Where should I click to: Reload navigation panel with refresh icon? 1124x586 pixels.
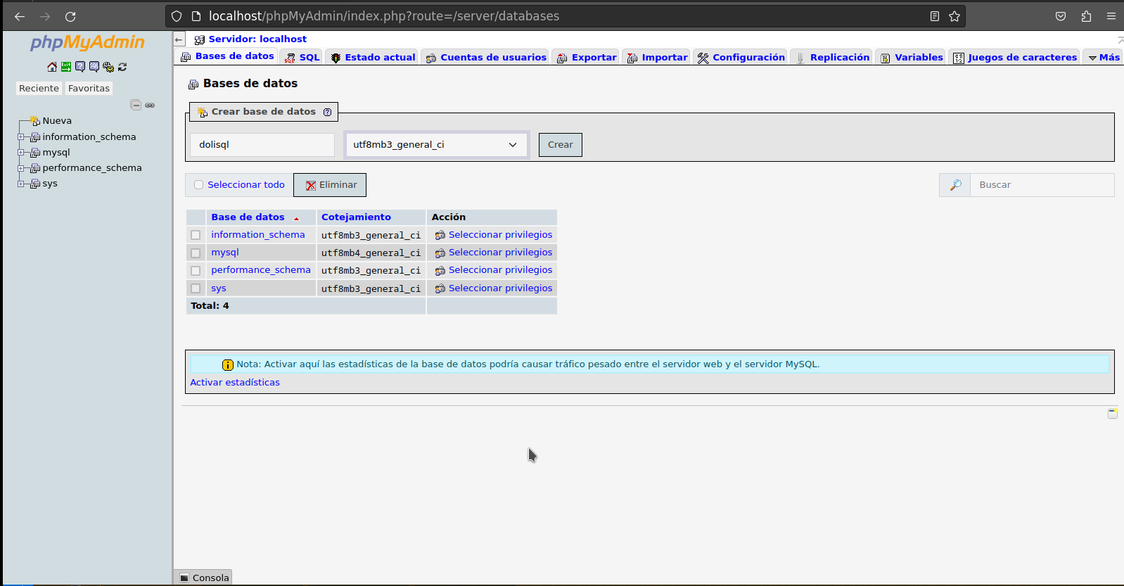pyautogui.click(x=122, y=67)
